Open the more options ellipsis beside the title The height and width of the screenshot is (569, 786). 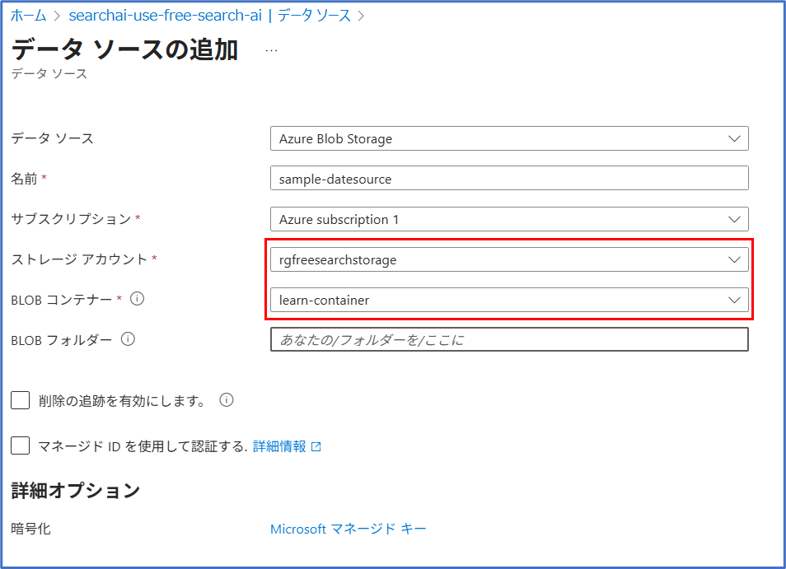click(271, 50)
